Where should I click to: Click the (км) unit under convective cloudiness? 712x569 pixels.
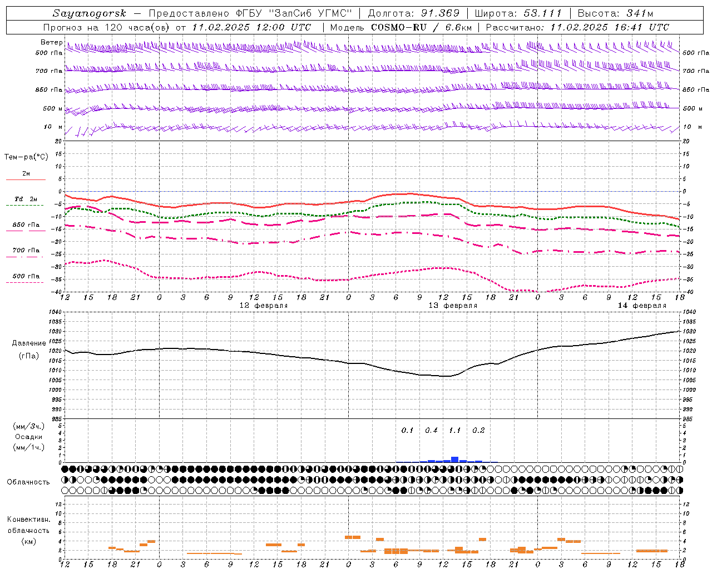[29, 541]
